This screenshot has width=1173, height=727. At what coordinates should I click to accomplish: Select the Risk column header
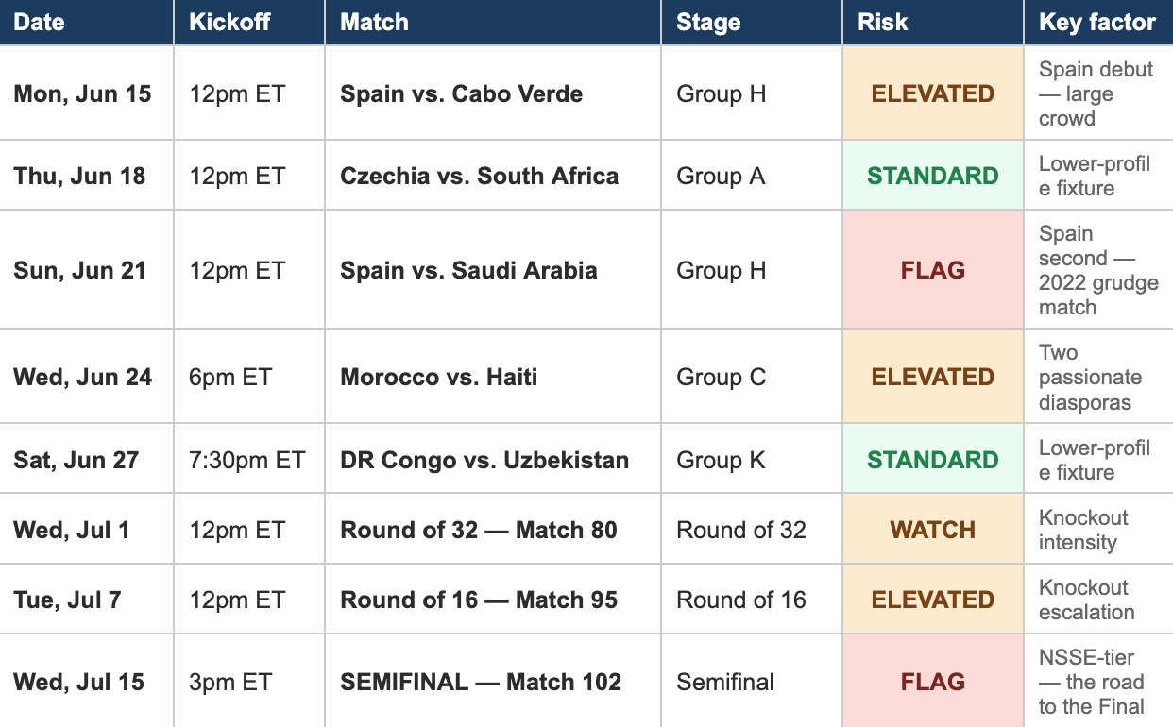coord(933,23)
